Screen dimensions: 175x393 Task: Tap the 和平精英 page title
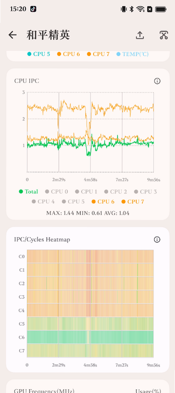[48, 35]
